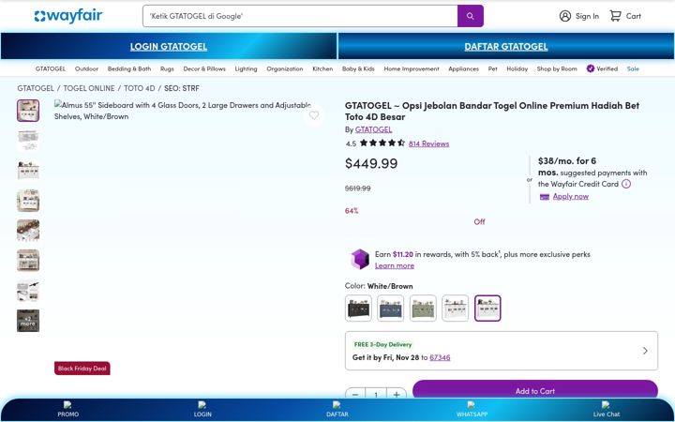Open GTATOGEL nav menu item
The height and width of the screenshot is (422, 675).
[51, 68]
